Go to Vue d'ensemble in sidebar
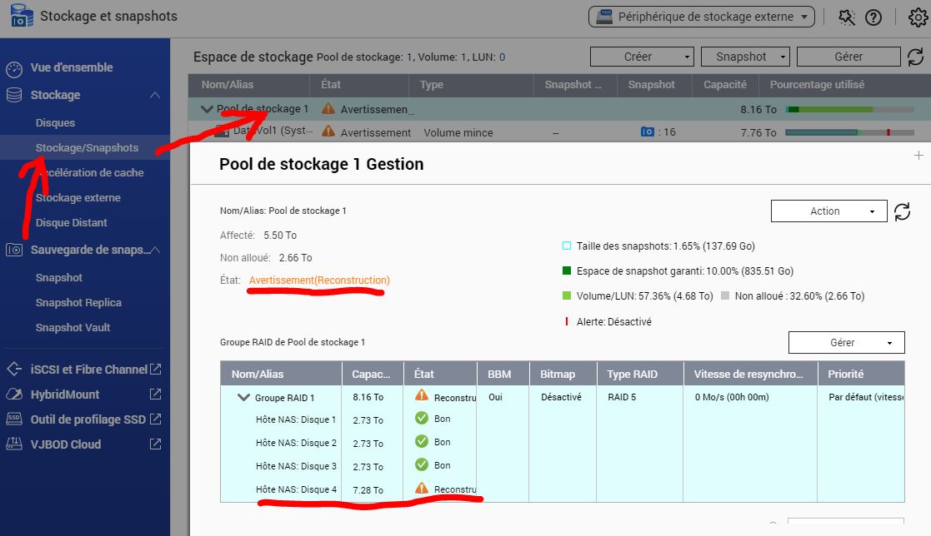Screen dimensions: 931x536 point(72,67)
